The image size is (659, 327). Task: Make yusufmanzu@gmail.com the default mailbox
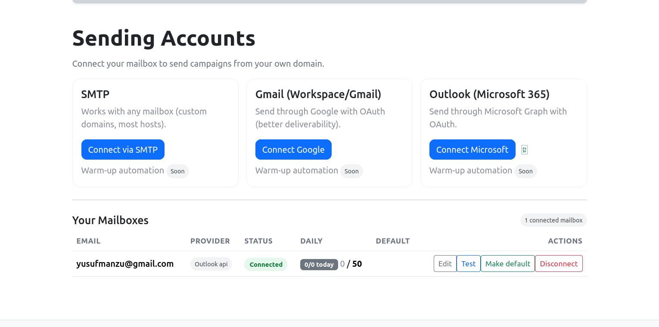coord(507,264)
